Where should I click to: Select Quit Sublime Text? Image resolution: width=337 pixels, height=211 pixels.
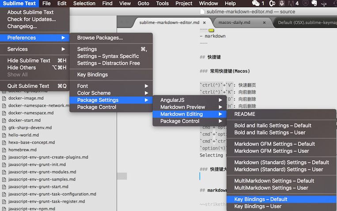pyautogui.click(x=28, y=86)
